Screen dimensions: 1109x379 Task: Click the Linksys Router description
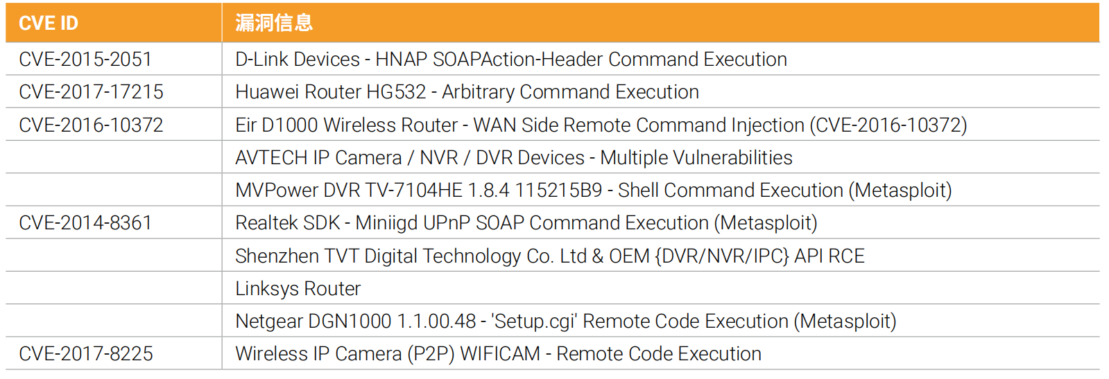pyautogui.click(x=298, y=289)
